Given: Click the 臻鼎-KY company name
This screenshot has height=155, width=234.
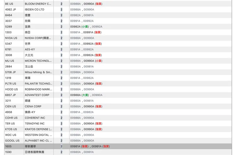Looking at the screenshot, I should (x=30, y=112).
